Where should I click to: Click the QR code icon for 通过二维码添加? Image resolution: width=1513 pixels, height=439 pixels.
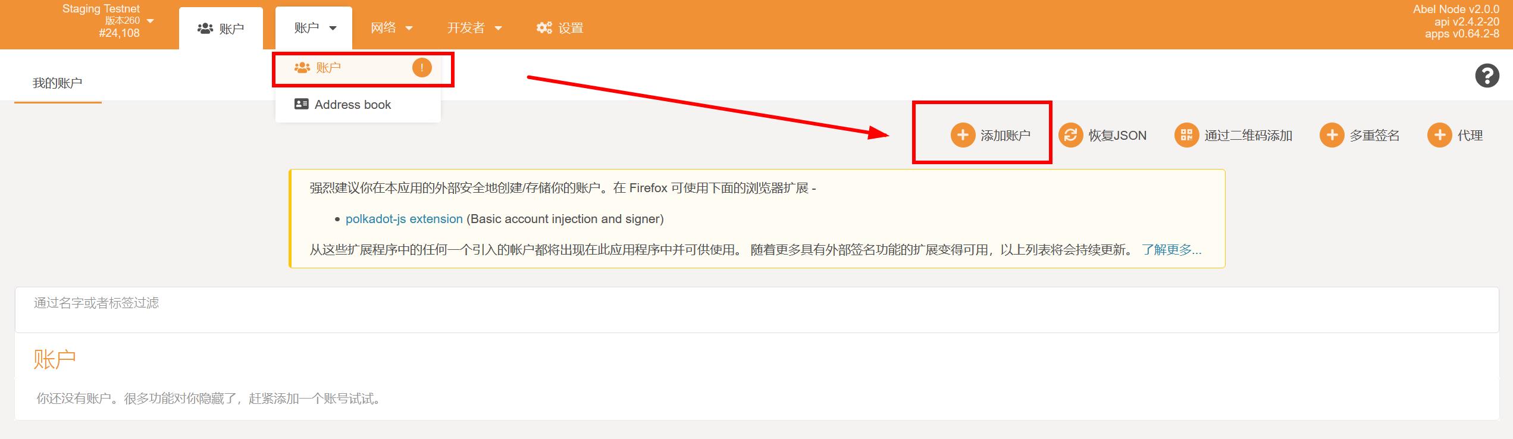pyautogui.click(x=1186, y=135)
